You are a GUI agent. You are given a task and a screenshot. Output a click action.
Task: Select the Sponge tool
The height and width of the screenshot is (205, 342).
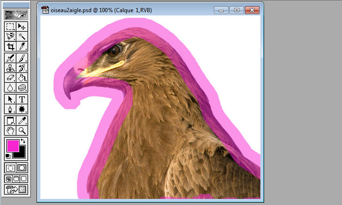point(22,88)
